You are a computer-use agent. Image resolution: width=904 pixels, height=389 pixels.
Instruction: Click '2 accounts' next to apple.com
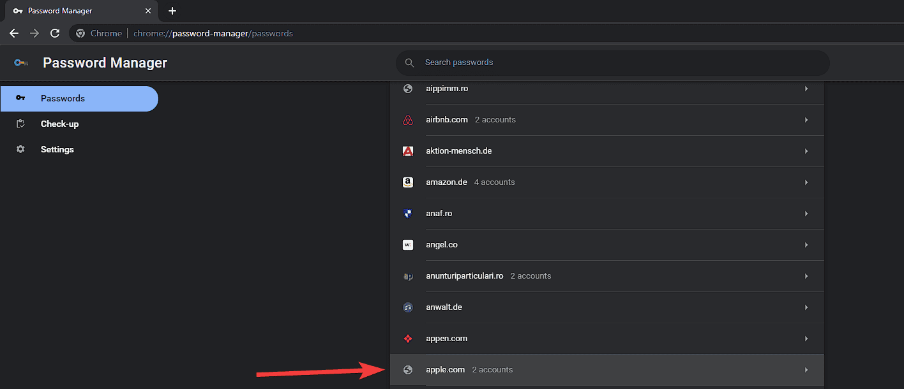(492, 370)
